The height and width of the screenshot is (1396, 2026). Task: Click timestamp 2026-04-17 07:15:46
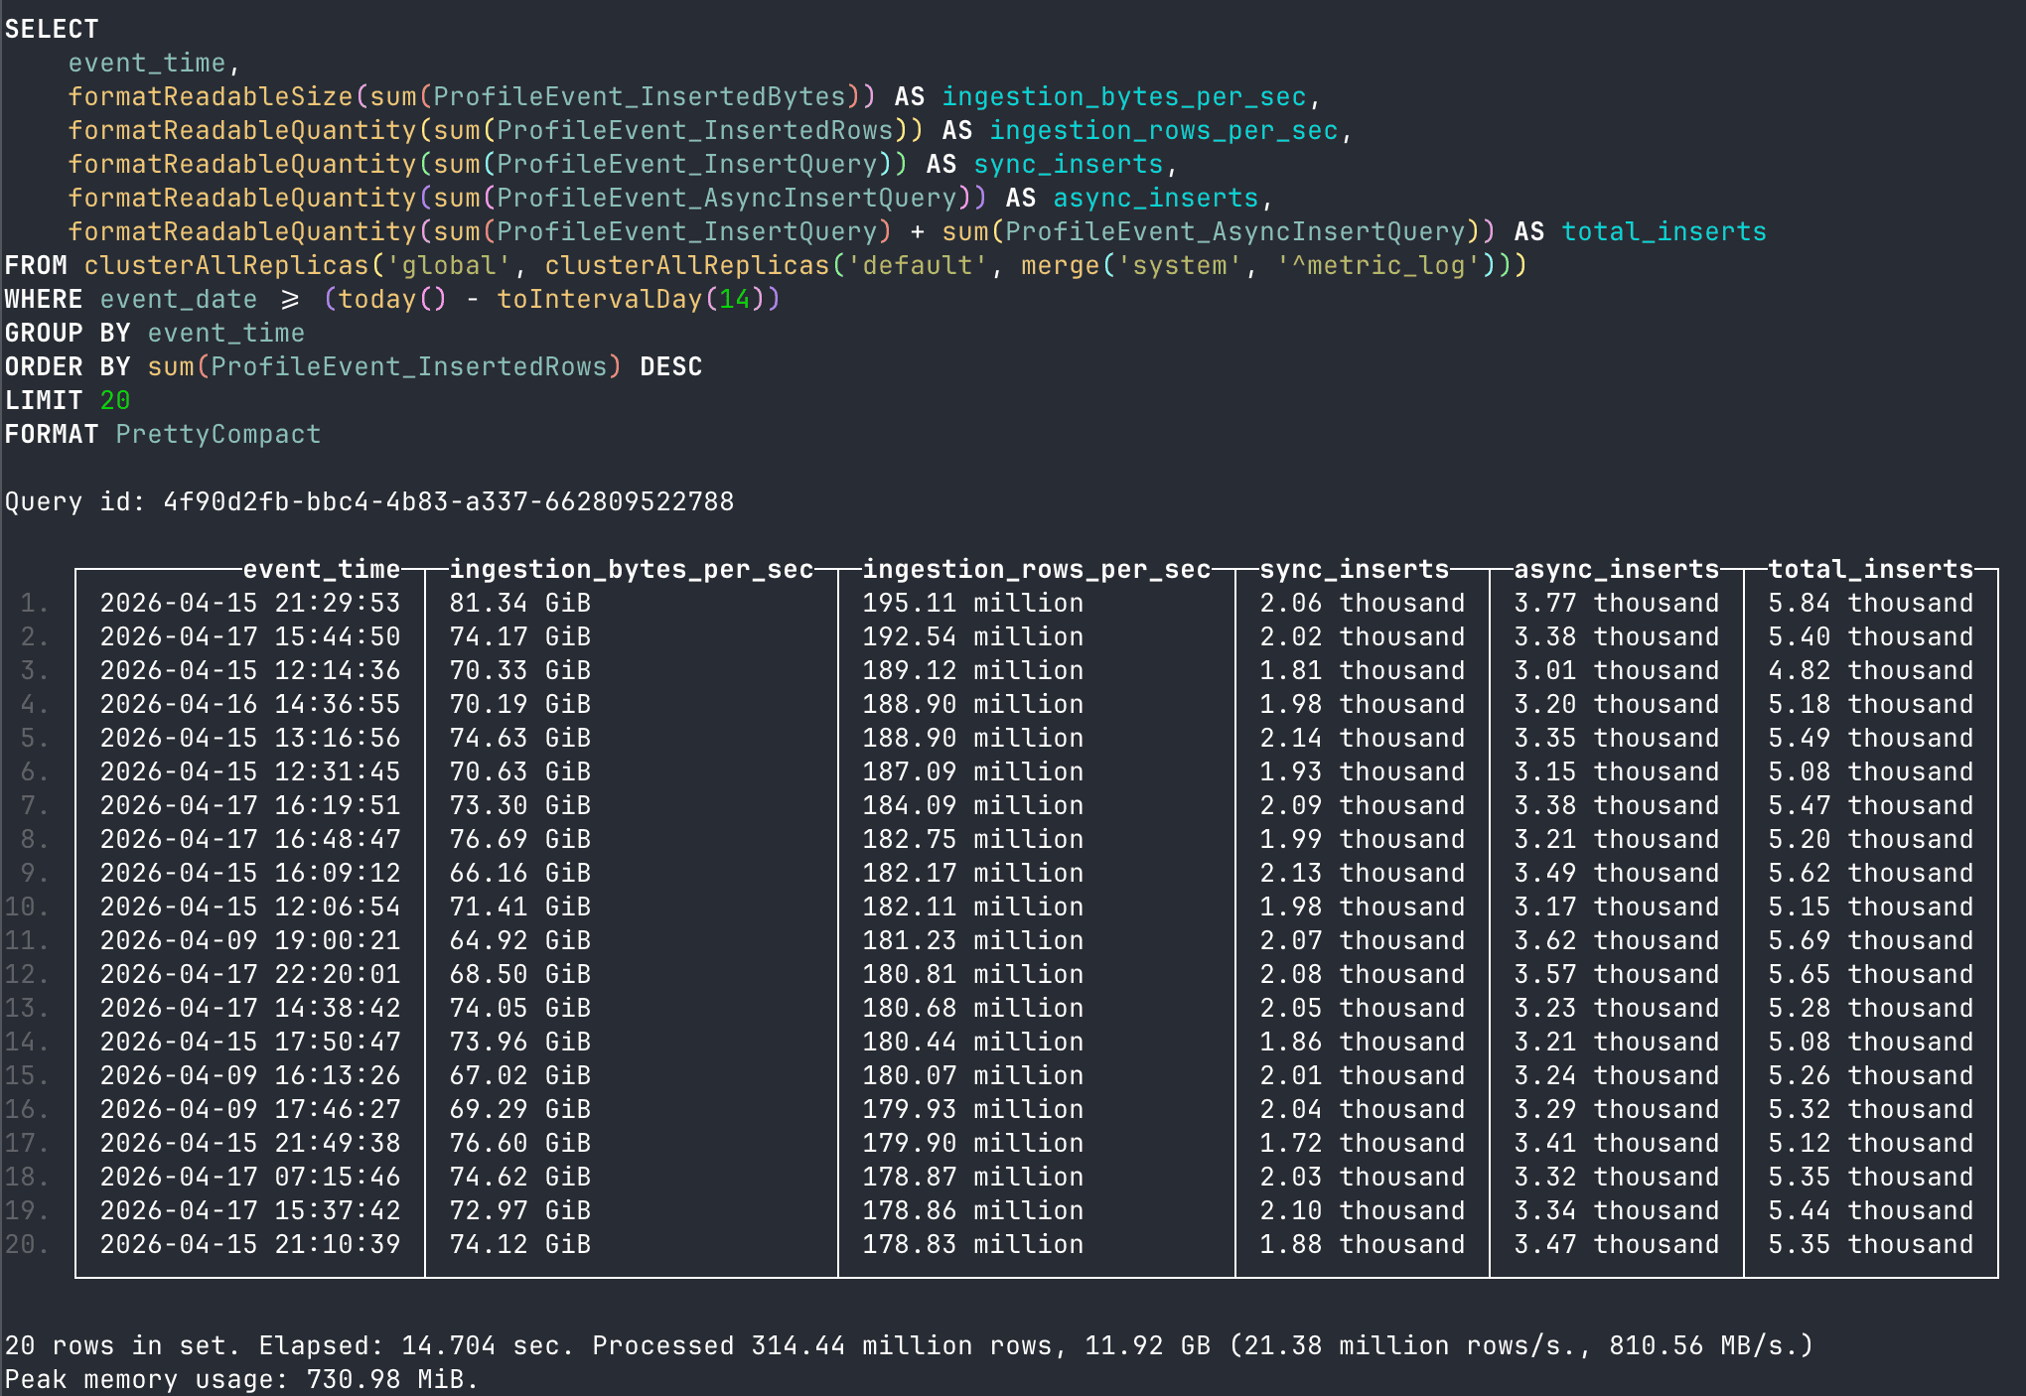click(x=250, y=1177)
